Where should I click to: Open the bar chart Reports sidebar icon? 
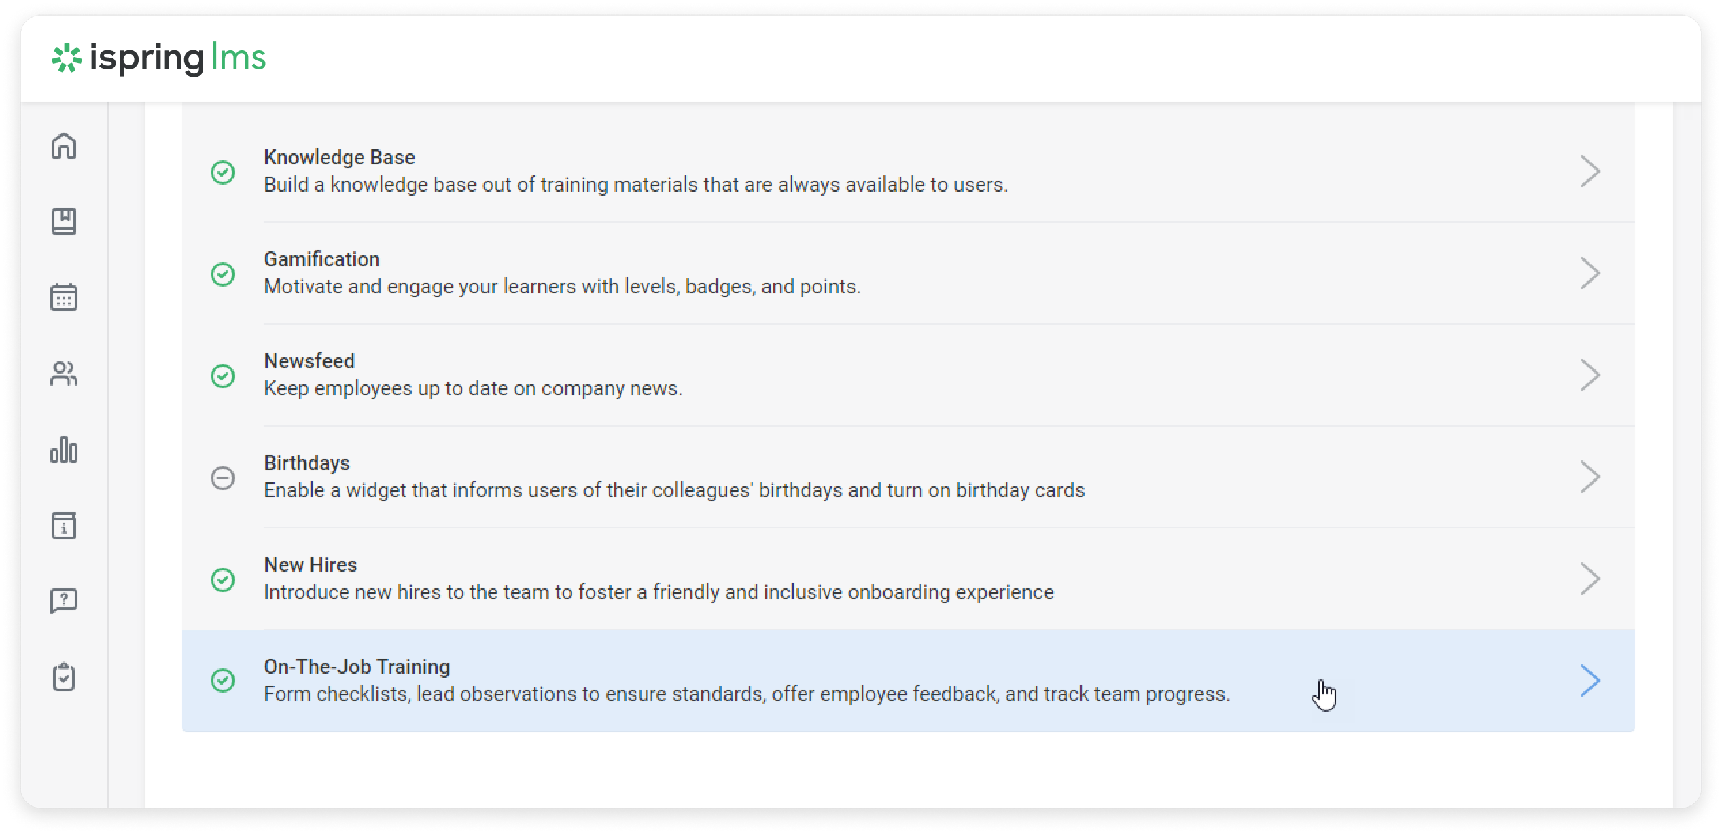coord(64,450)
